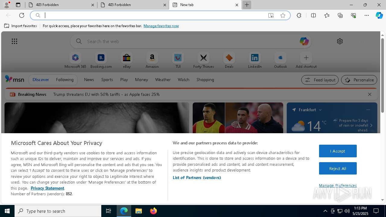Click the Search the web field

coord(191,41)
